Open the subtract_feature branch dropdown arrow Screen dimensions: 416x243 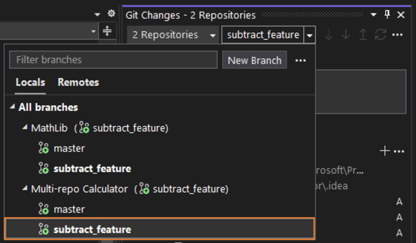pyautogui.click(x=309, y=35)
